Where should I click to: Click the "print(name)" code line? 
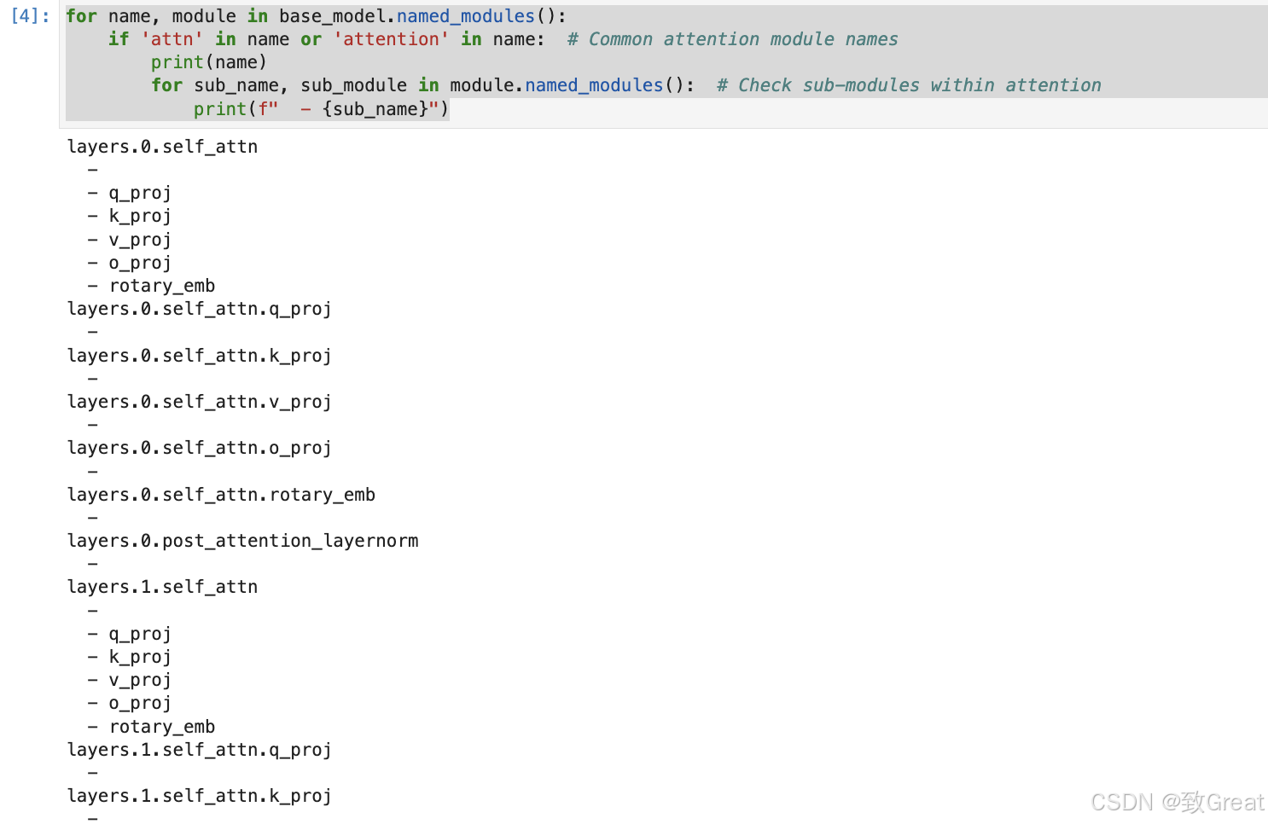pyautogui.click(x=209, y=62)
